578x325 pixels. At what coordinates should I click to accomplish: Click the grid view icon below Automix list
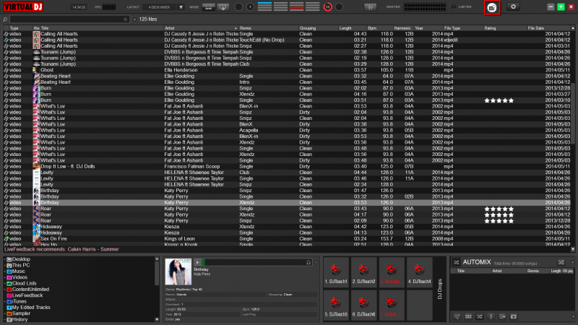tap(468, 316)
